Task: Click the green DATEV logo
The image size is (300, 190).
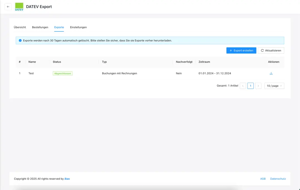Action: point(19,7)
